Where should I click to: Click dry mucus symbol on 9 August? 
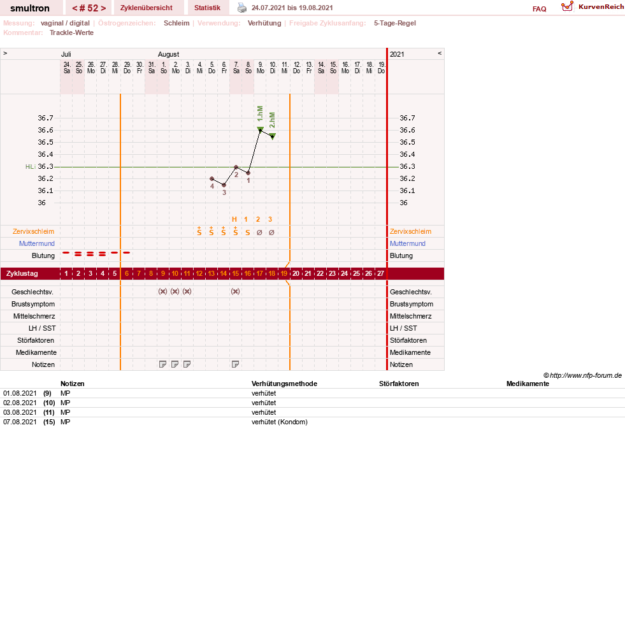click(259, 233)
